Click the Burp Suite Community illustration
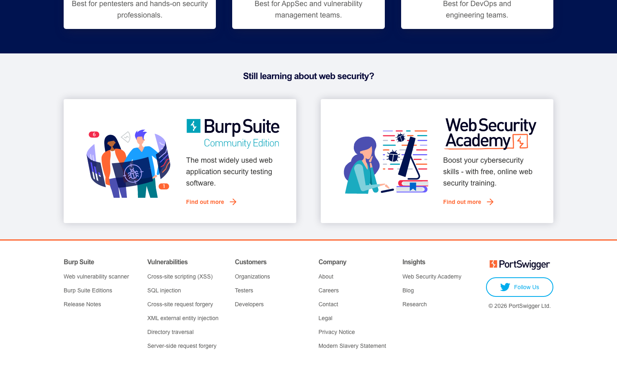This screenshot has width=617, height=367. (x=129, y=164)
